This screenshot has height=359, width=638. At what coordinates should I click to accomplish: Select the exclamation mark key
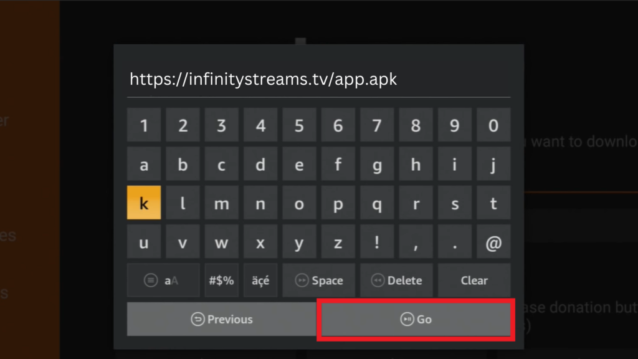click(377, 242)
